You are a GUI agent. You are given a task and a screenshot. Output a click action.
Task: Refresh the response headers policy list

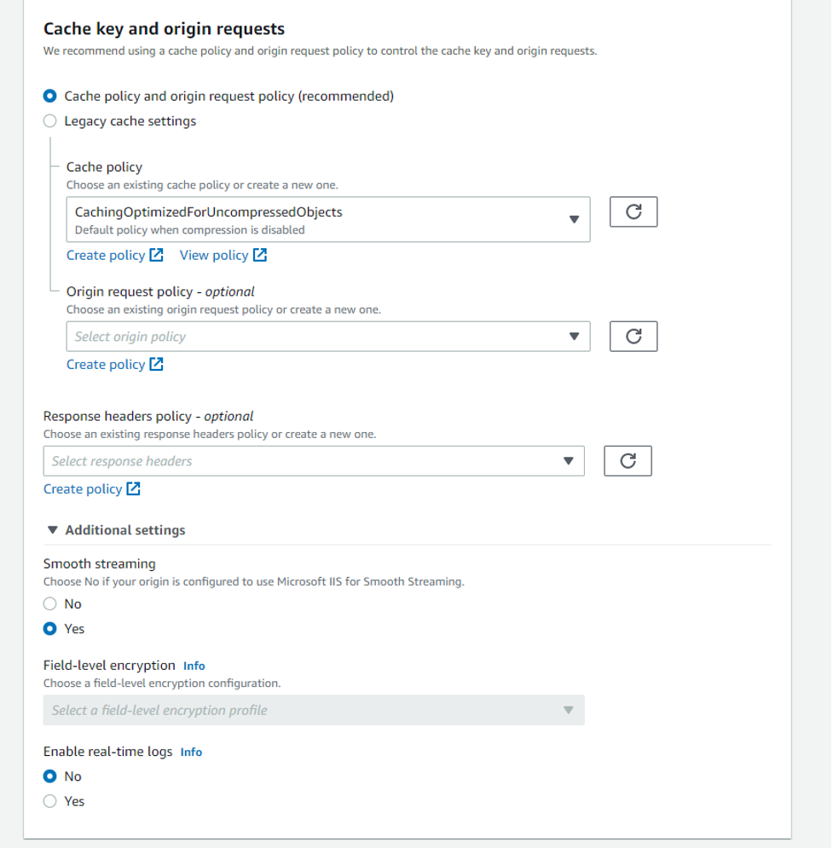pos(628,461)
